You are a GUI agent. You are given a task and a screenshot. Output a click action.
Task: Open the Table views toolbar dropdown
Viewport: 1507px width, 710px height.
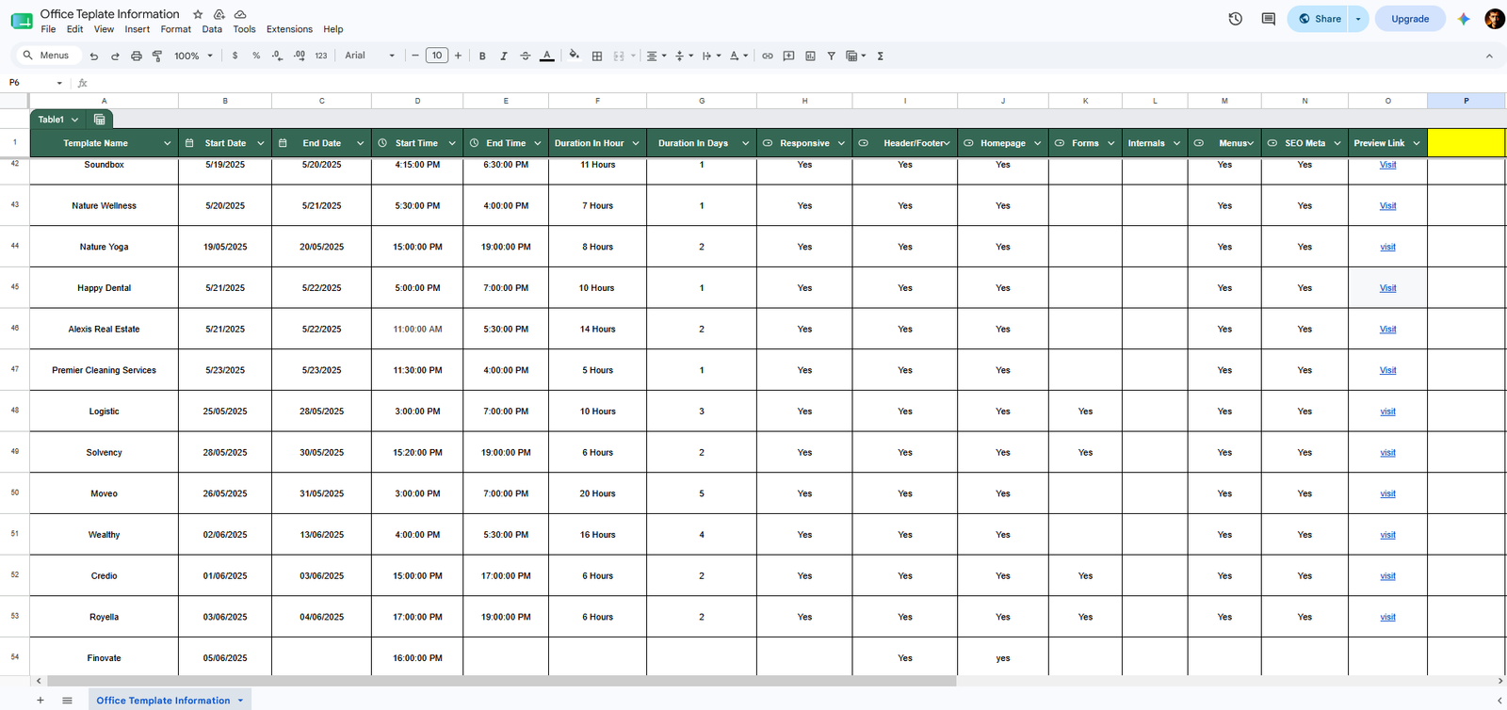pos(855,56)
